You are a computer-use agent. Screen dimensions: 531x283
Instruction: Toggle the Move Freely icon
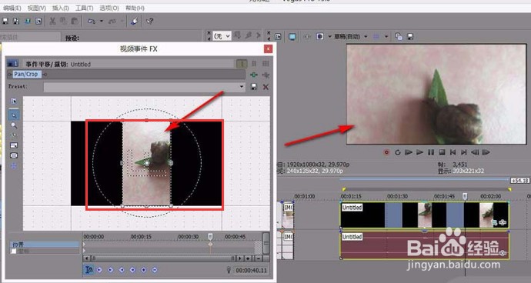[14, 166]
